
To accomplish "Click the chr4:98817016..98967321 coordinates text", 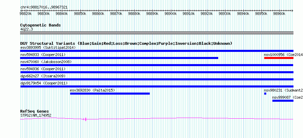I will click(44, 7).
